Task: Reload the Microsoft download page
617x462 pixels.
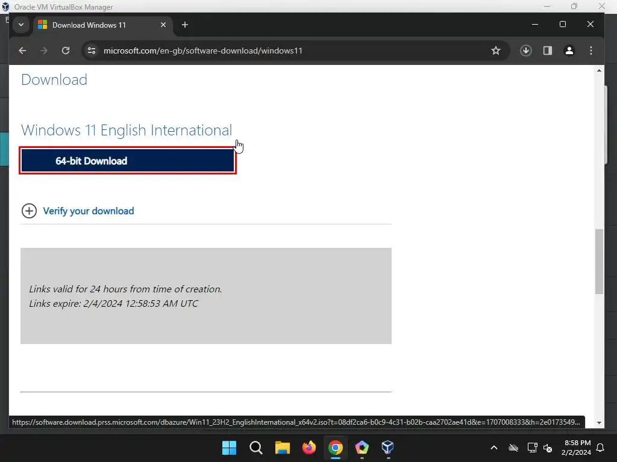Action: (x=66, y=51)
